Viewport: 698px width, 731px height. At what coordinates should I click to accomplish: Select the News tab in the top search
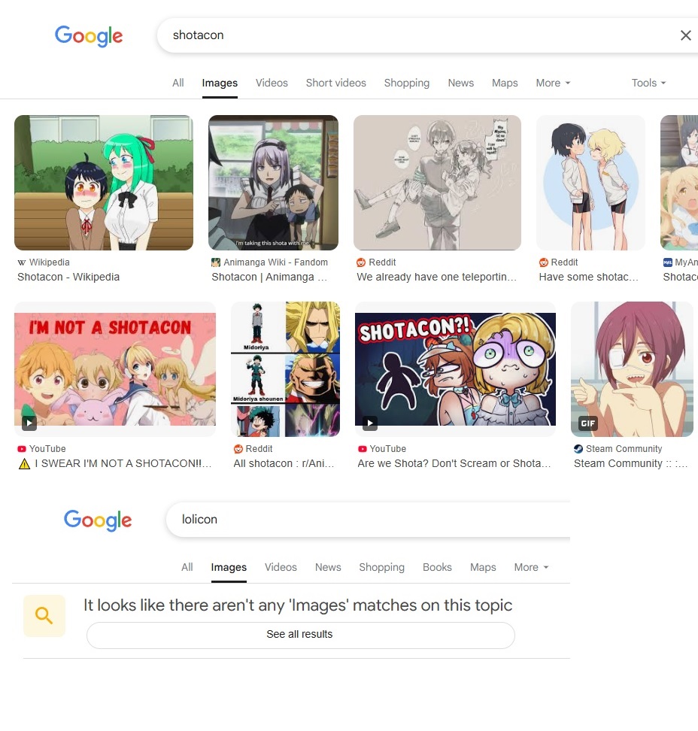(x=460, y=83)
